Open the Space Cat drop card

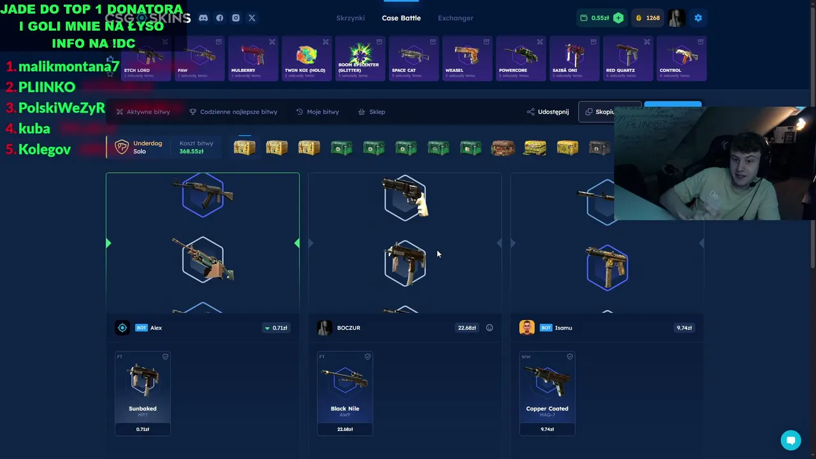tap(414, 59)
